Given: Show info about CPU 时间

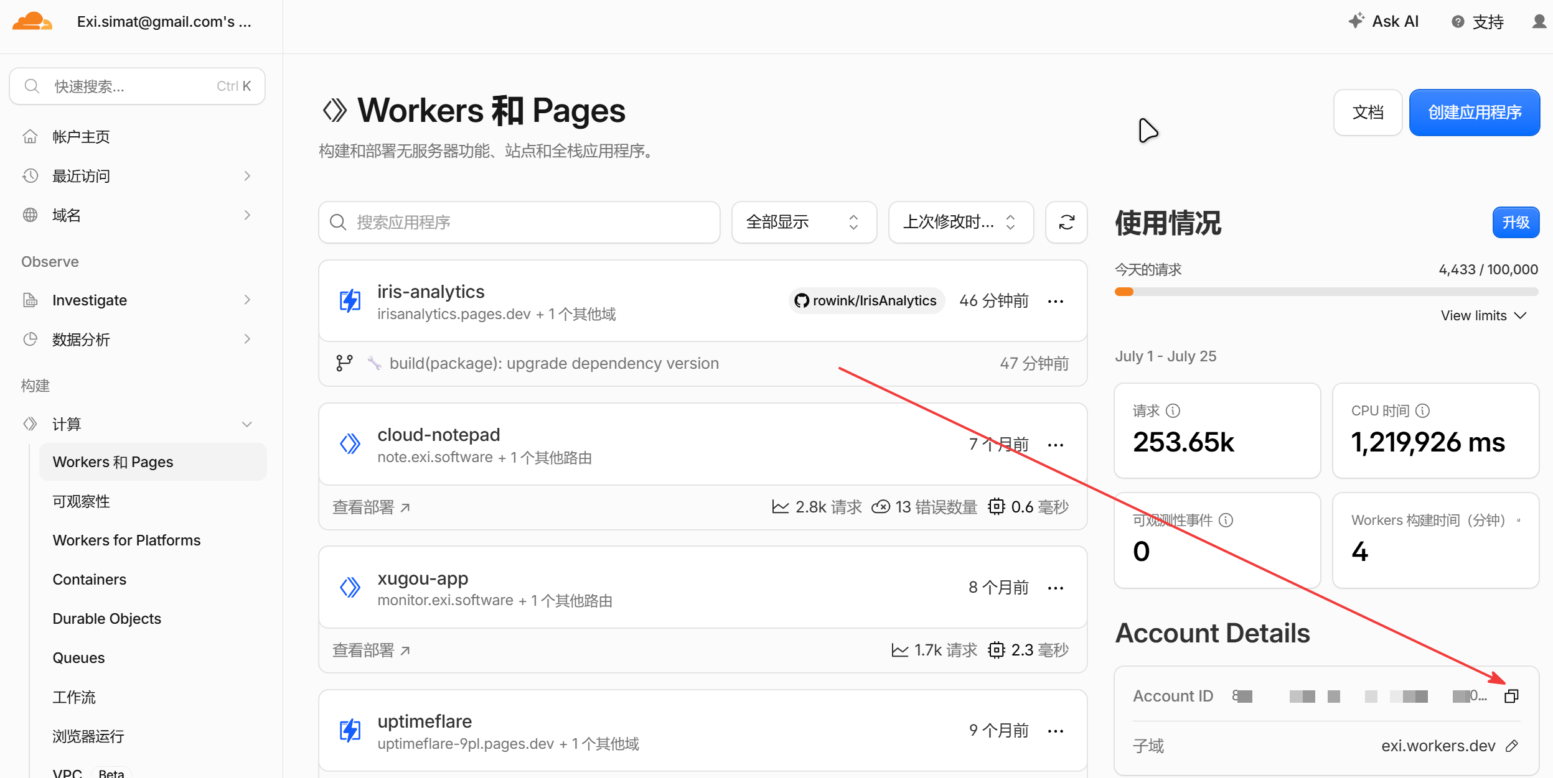Looking at the screenshot, I should [x=1422, y=410].
